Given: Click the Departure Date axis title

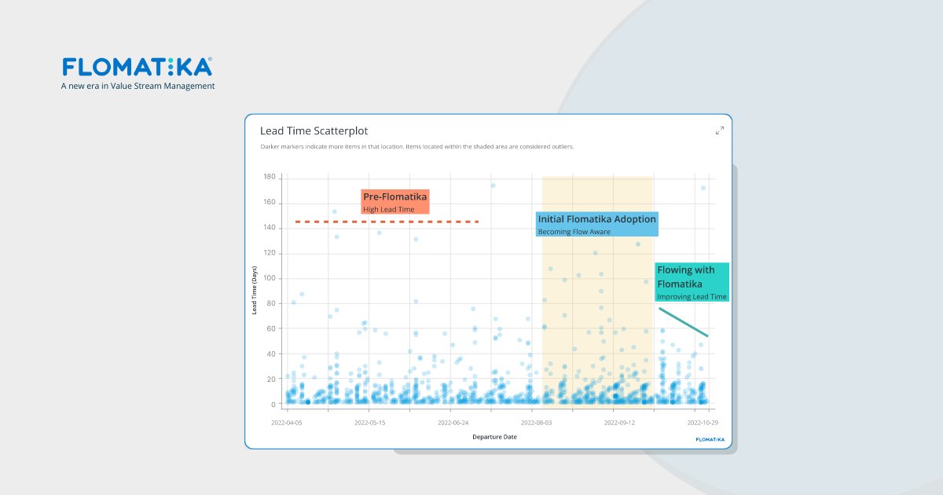Looking at the screenshot, I should pyautogui.click(x=494, y=437).
